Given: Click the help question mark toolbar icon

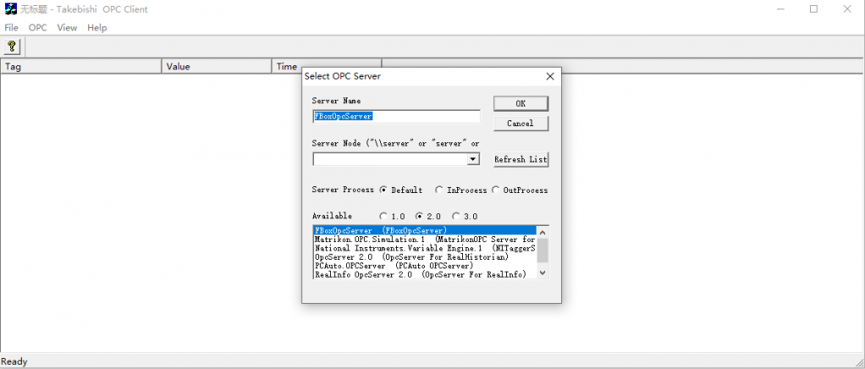Looking at the screenshot, I should [x=12, y=47].
